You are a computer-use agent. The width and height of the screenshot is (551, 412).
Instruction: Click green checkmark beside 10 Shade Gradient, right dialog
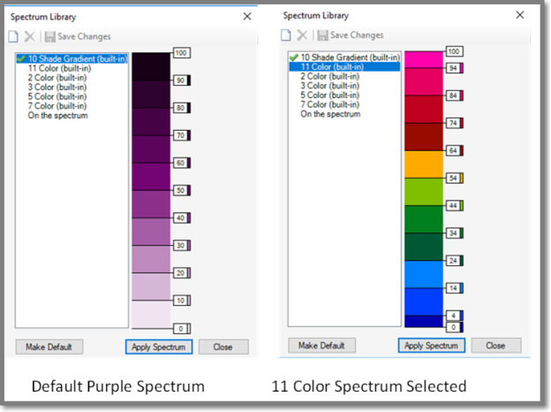point(294,57)
